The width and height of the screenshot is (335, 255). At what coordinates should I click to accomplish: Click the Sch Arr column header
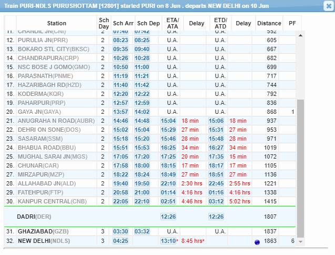(123, 24)
